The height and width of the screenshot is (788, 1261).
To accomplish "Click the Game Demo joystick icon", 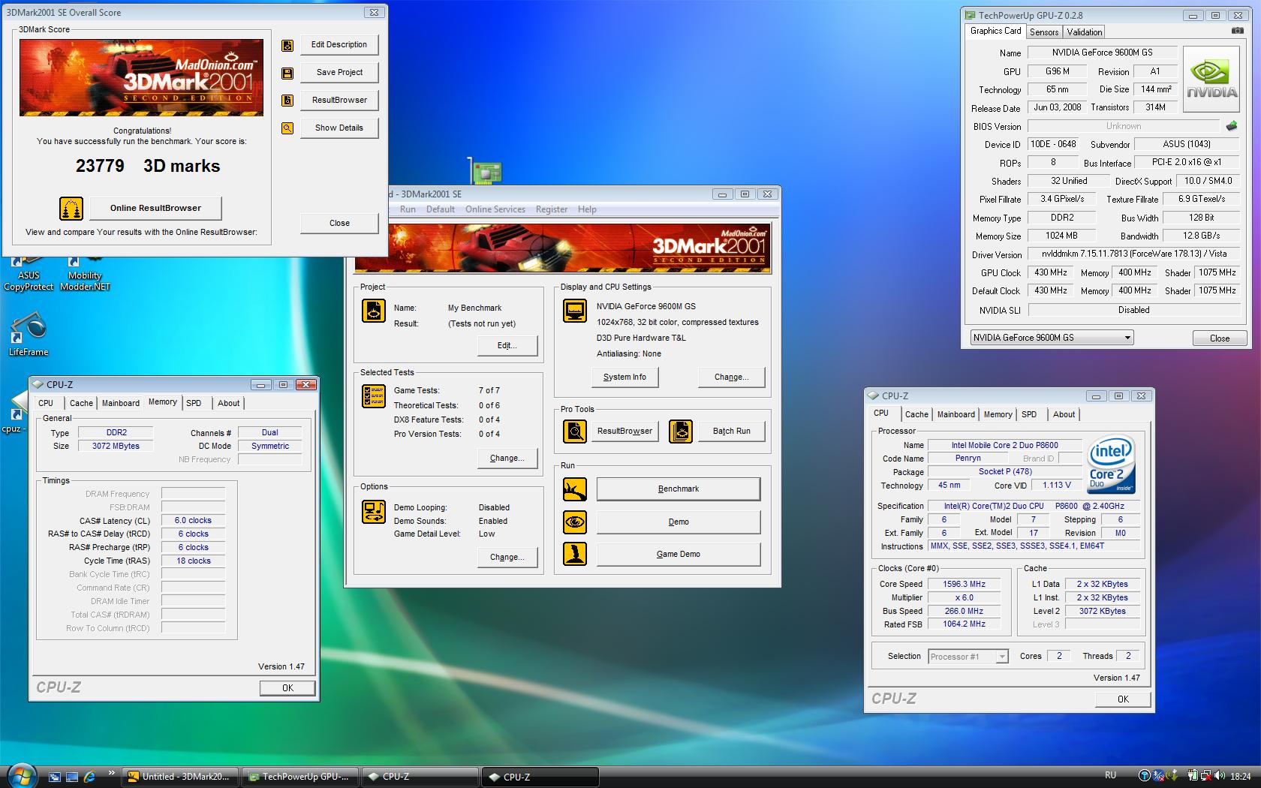I will click(575, 554).
